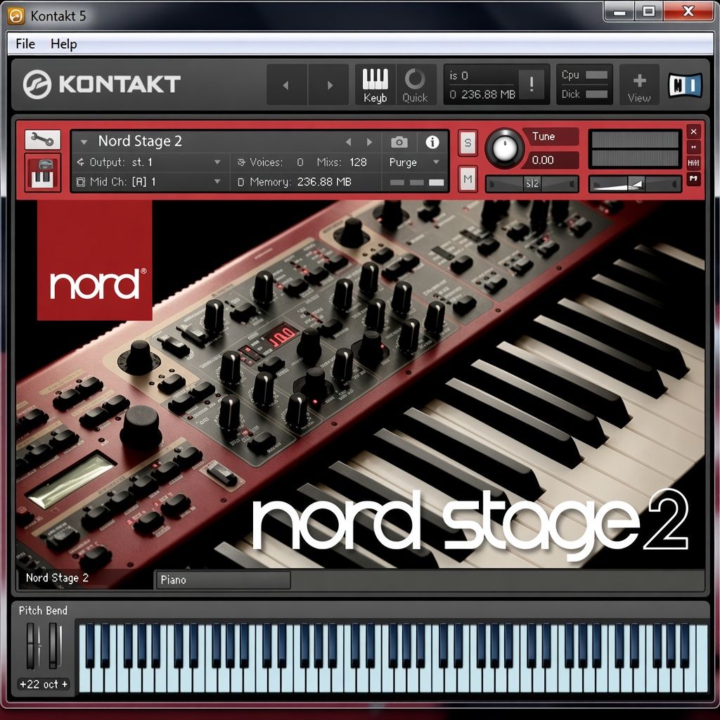
Task: Click the Voices 0 value
Action: (300, 162)
